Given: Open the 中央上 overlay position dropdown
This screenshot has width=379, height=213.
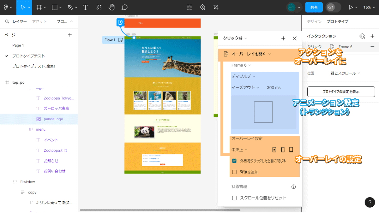Looking at the screenshot, I should click(x=239, y=150).
